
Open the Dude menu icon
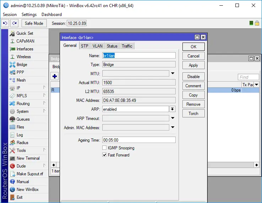[12, 166]
